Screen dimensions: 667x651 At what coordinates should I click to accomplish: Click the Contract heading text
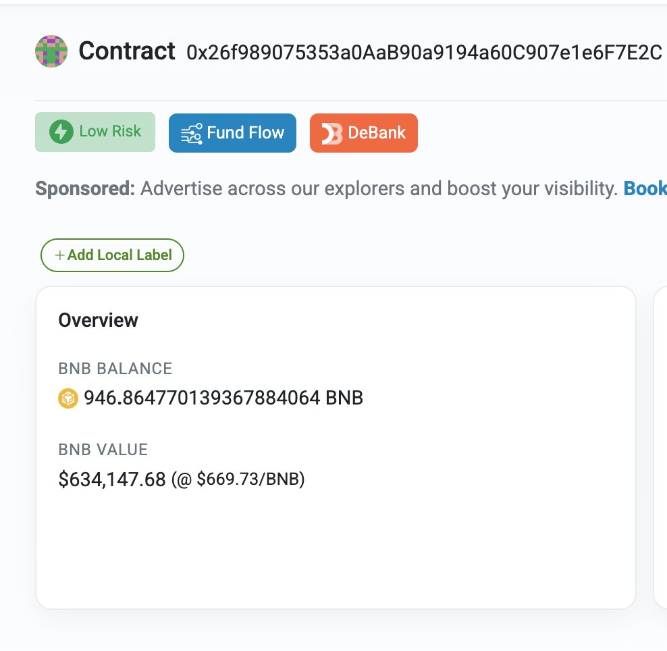[x=127, y=51]
